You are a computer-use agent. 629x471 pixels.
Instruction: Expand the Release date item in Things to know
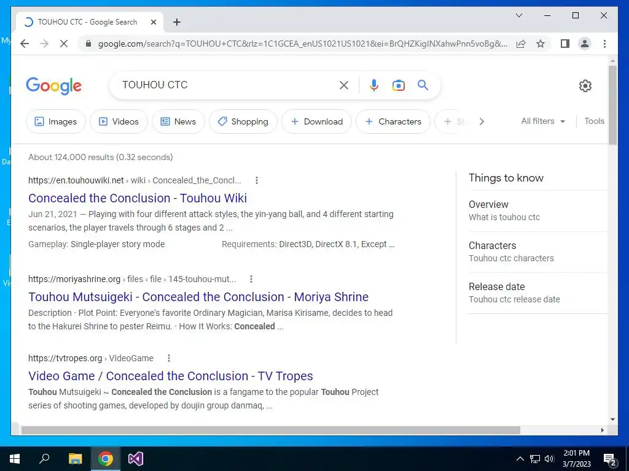click(537, 293)
